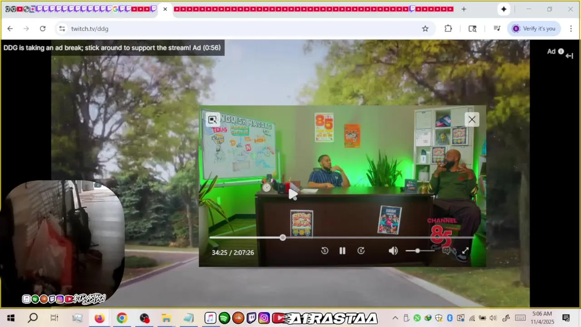581x327 pixels.
Task: Open Gemini sparkle button in Chrome
Action: 504,9
